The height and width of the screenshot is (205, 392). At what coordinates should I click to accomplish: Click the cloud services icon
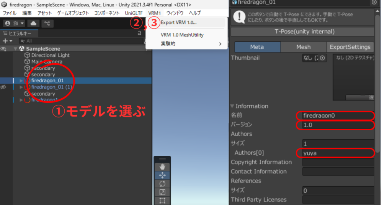coord(34,23)
